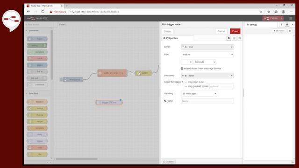This screenshot has width=299, height=168.
Task: Select the status node in the palette
Action: [37, 65]
